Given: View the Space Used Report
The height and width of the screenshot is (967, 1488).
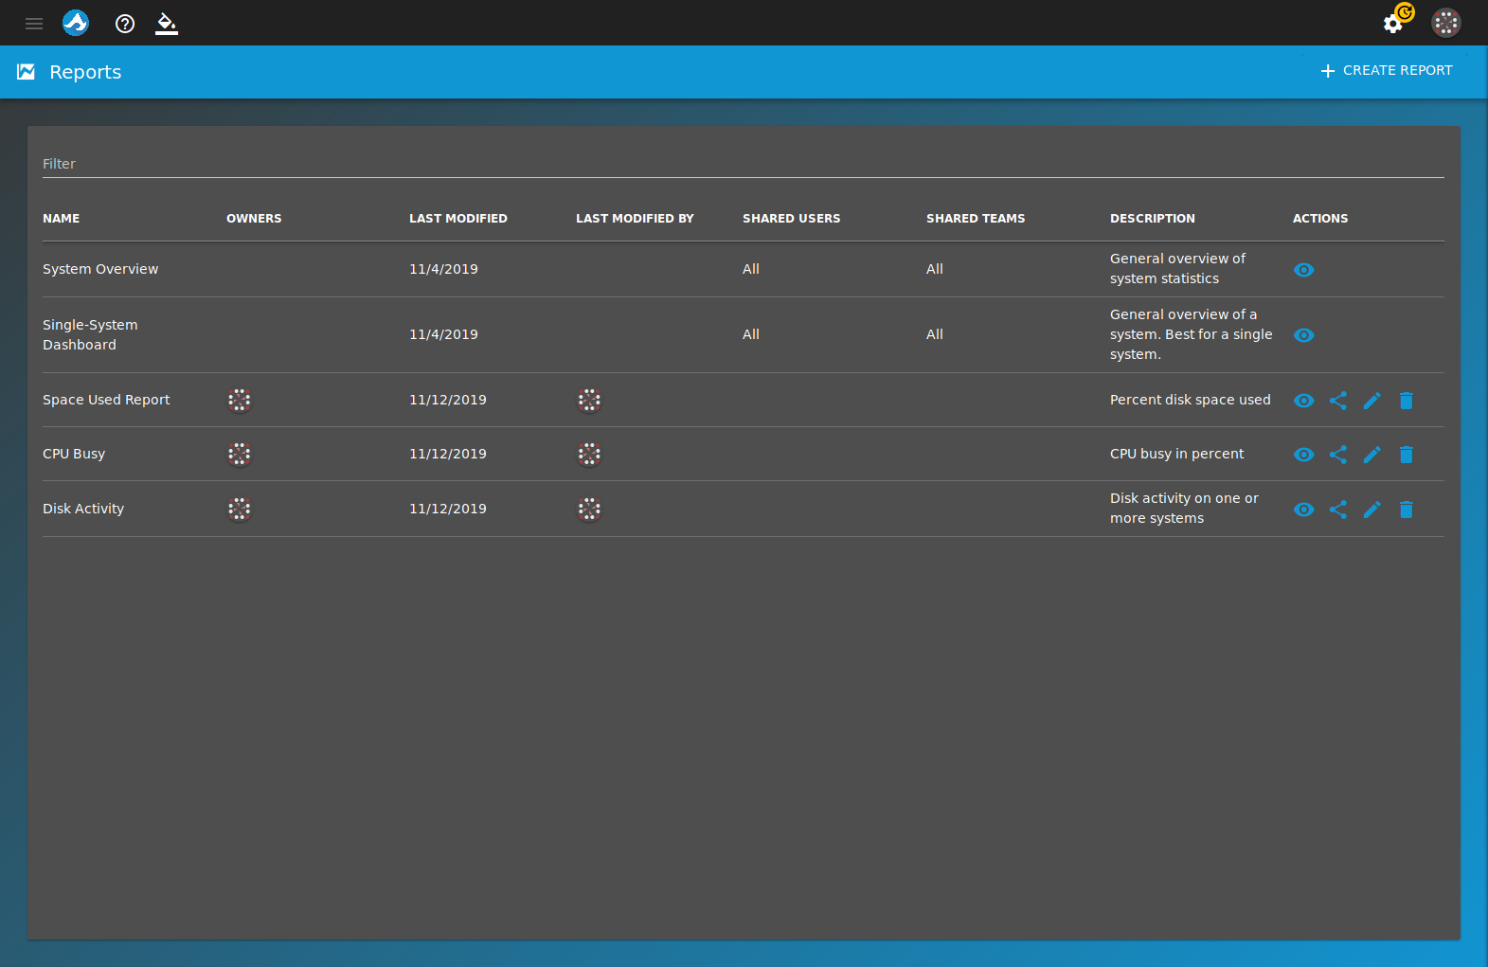Looking at the screenshot, I should pyautogui.click(x=1304, y=401).
